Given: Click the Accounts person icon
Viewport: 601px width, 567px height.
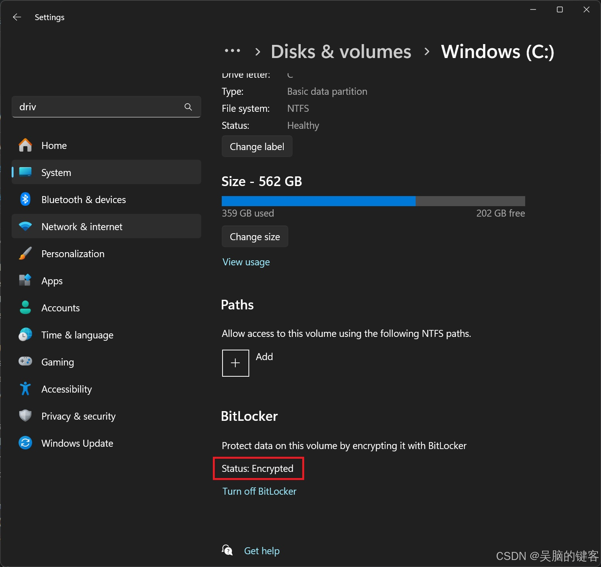Looking at the screenshot, I should tap(26, 307).
